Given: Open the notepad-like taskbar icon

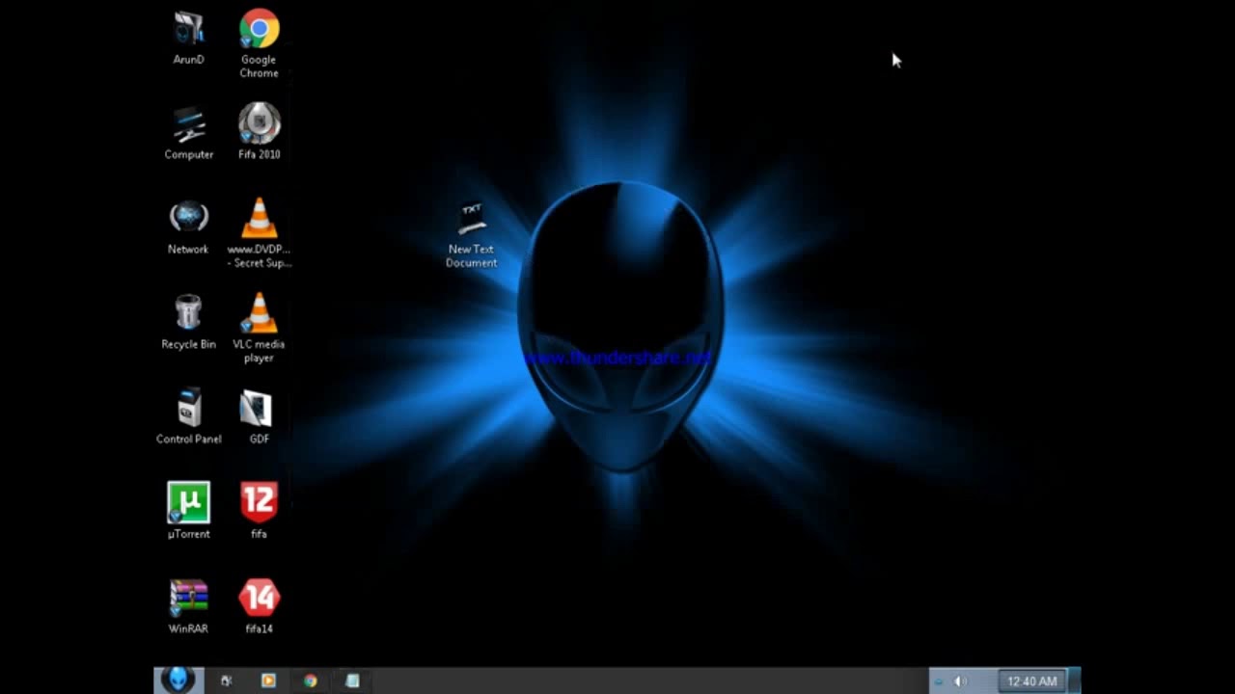Looking at the screenshot, I should [352, 681].
